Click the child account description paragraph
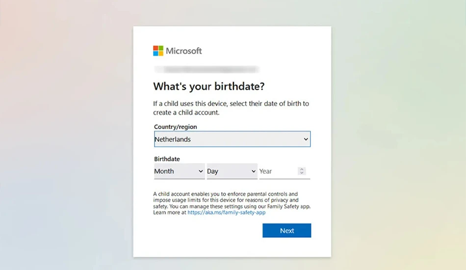The width and height of the screenshot is (466, 270). coord(232,203)
